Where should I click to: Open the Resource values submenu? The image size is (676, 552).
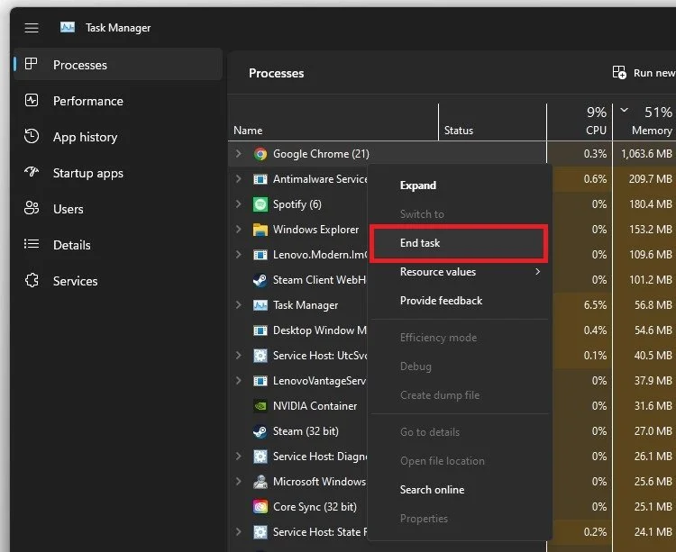click(x=460, y=272)
